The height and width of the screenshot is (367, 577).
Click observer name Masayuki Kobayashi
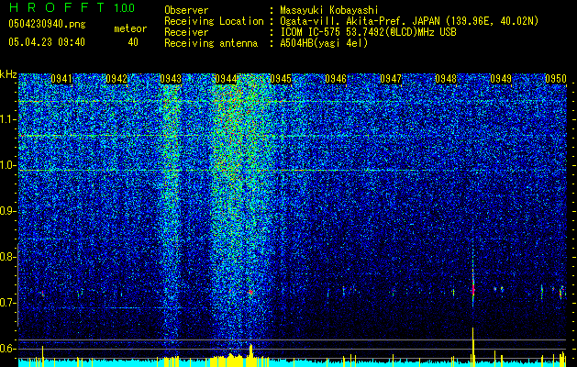329,10
